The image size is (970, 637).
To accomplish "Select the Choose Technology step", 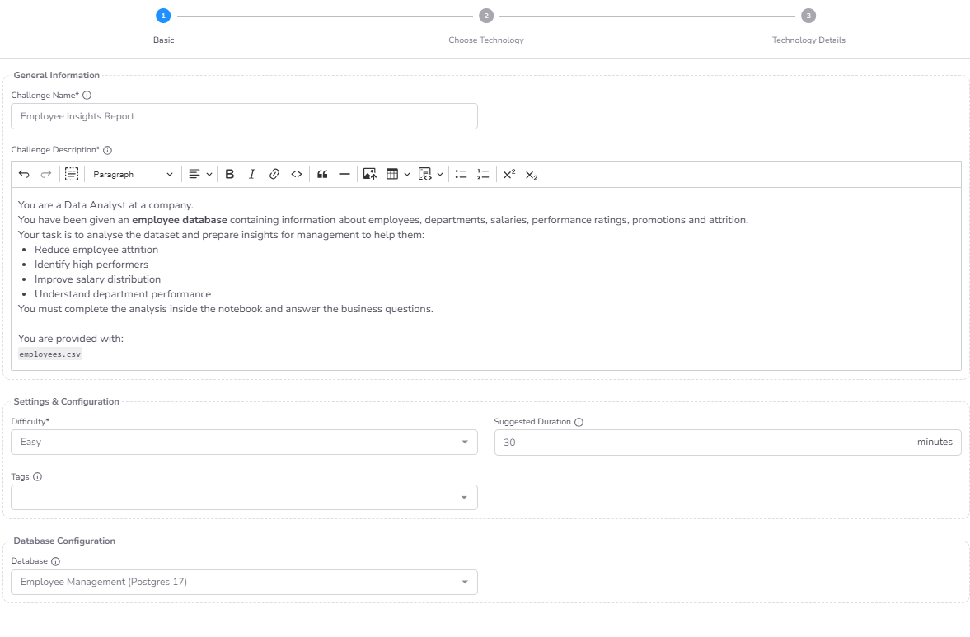I will [x=486, y=15].
